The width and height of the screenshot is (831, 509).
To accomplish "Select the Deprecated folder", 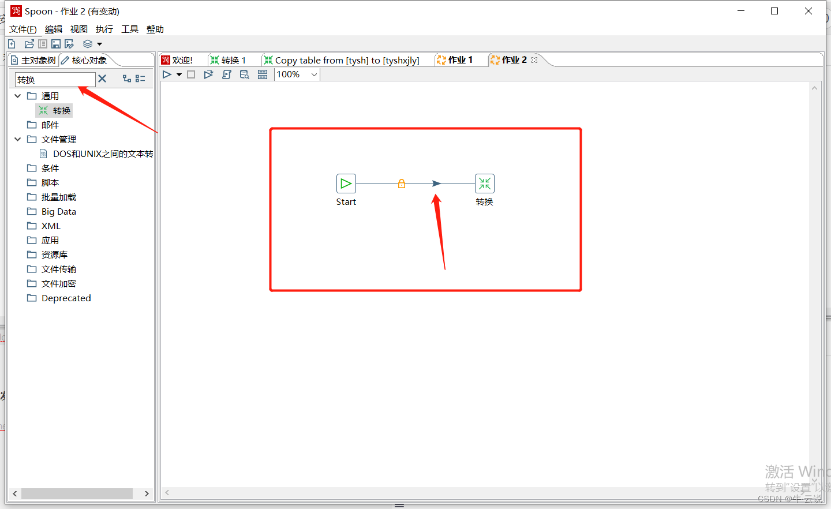I will (x=59, y=298).
